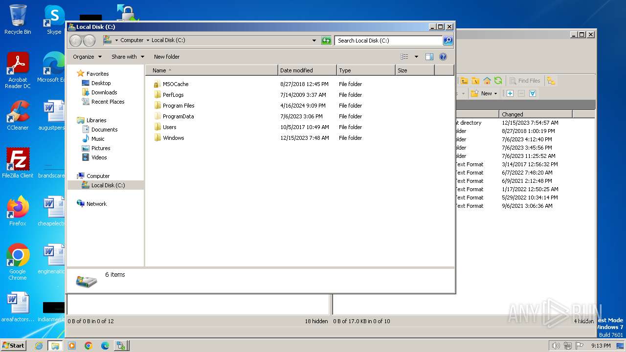Open Explorer's Help icon

[x=443, y=57]
